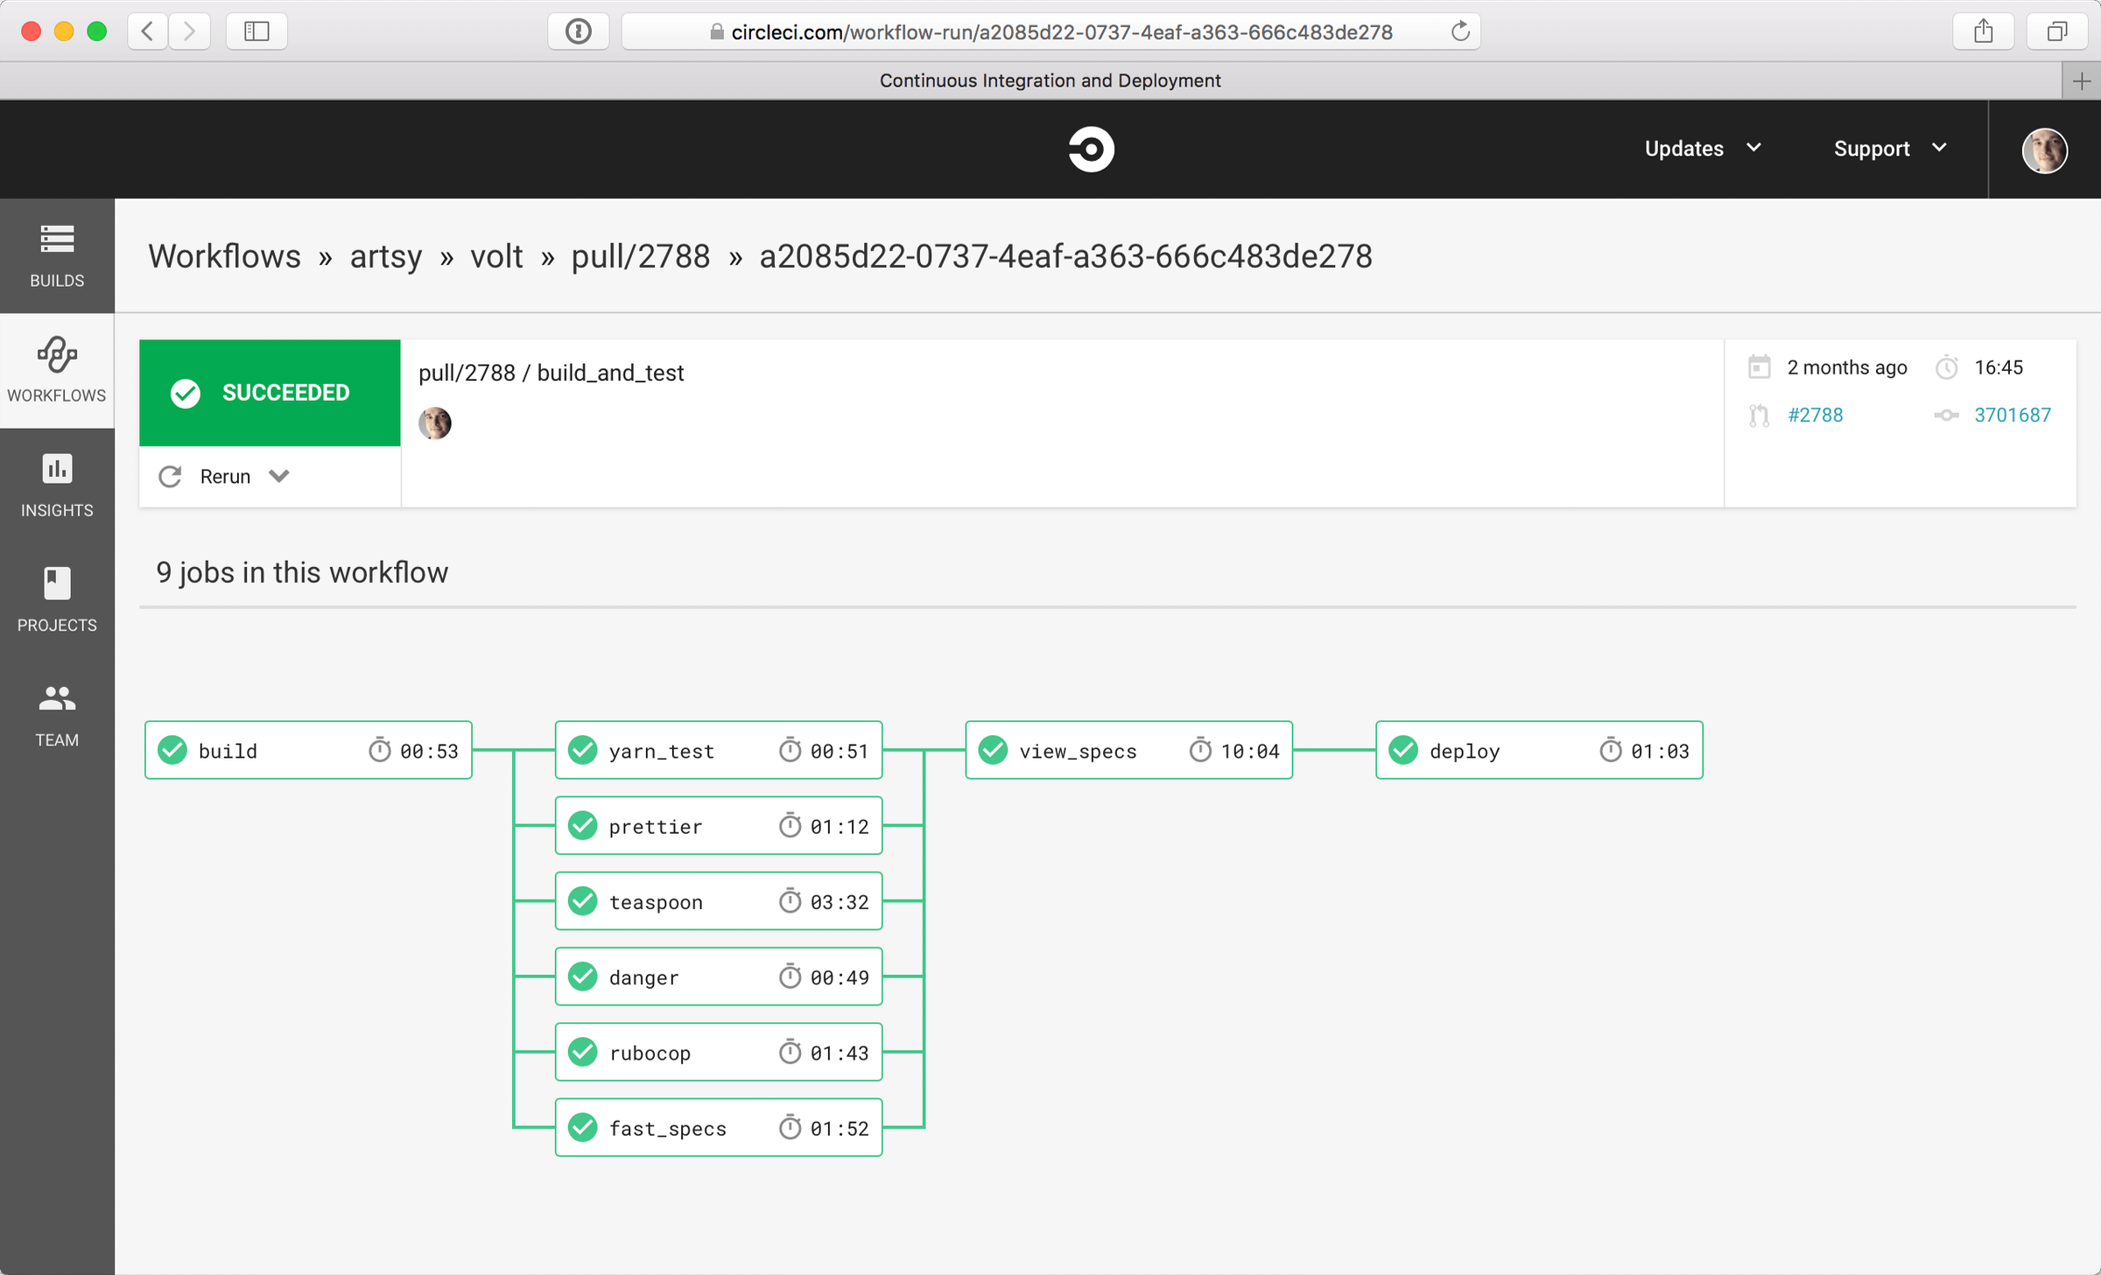
Task: Reload the page using the refresh icon
Action: click(1459, 32)
